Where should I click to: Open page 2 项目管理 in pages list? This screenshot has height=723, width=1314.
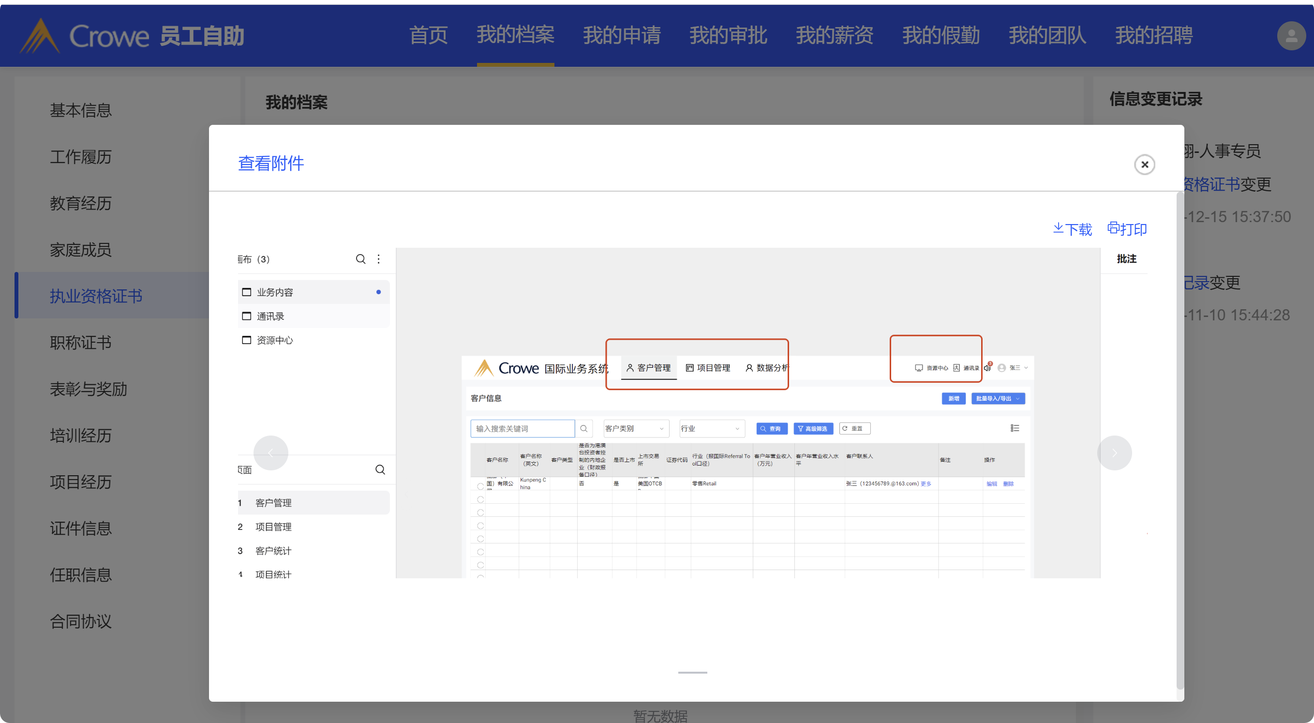tap(273, 527)
